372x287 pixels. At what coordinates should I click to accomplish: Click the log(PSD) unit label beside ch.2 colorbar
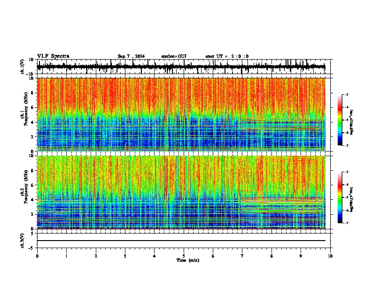click(352, 199)
